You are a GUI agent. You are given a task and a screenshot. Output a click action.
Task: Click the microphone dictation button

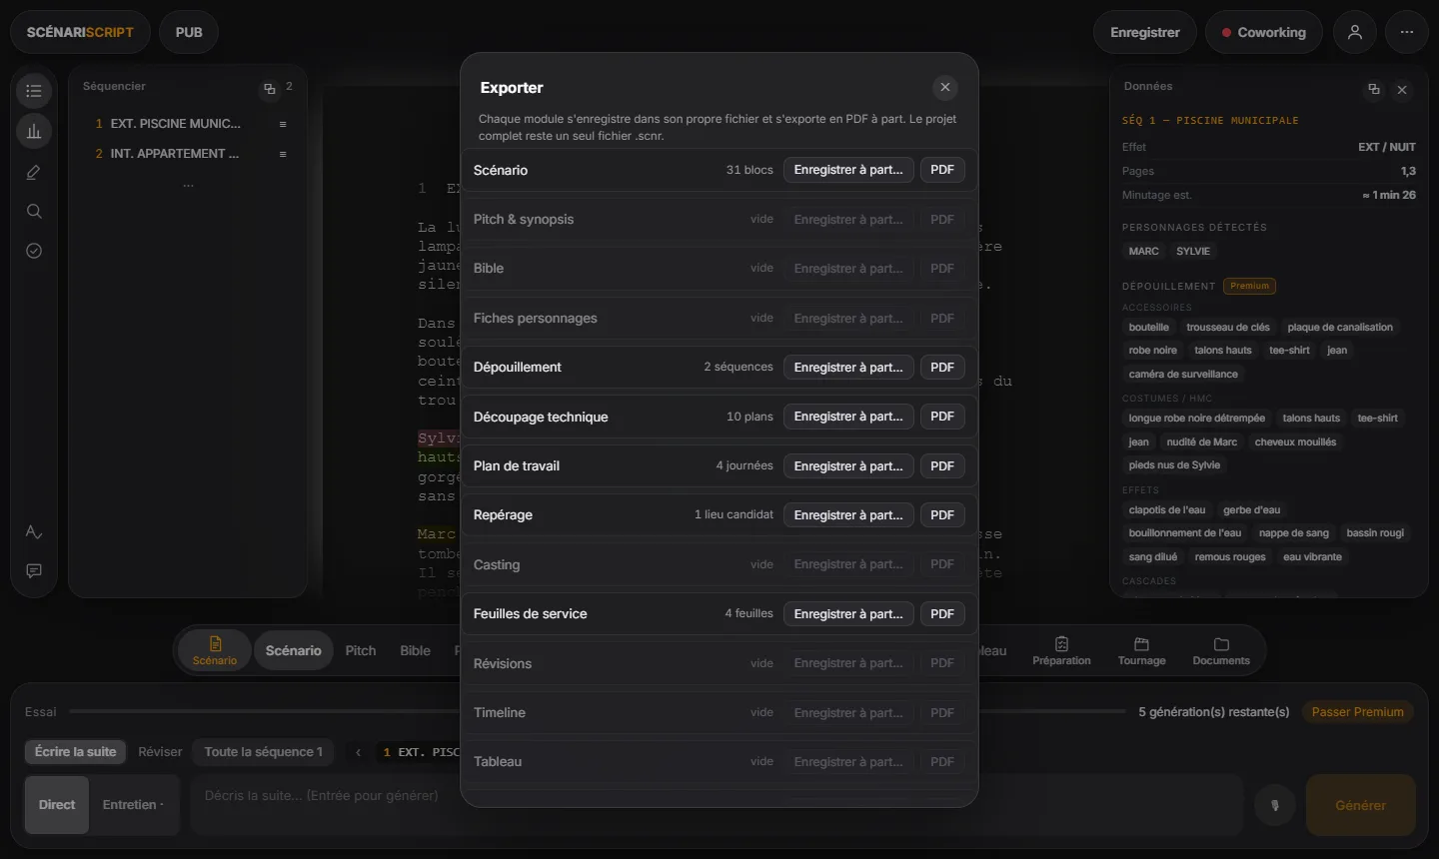pyautogui.click(x=1275, y=805)
